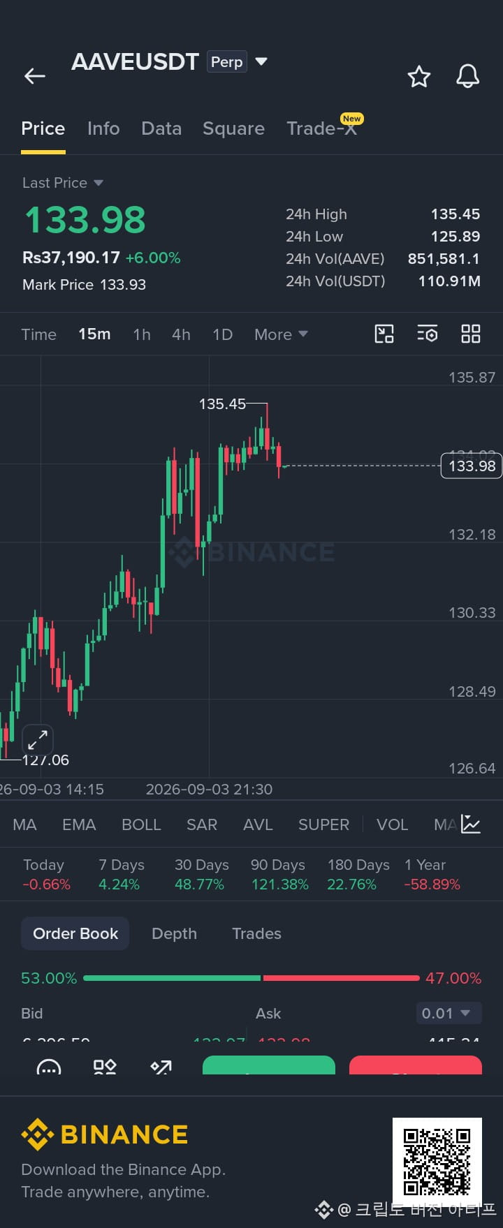Open the More timeframes dropdown
503x1228 pixels.
281,334
